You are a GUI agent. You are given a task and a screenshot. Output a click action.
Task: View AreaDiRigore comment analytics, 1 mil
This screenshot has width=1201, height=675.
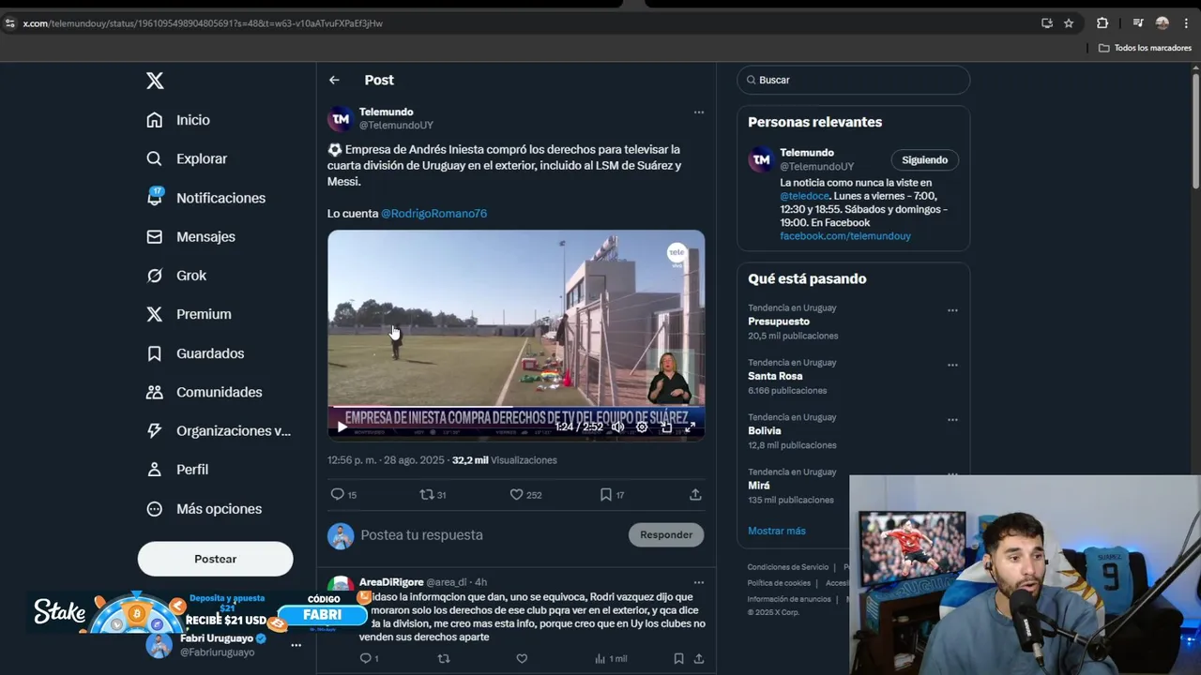(x=611, y=659)
